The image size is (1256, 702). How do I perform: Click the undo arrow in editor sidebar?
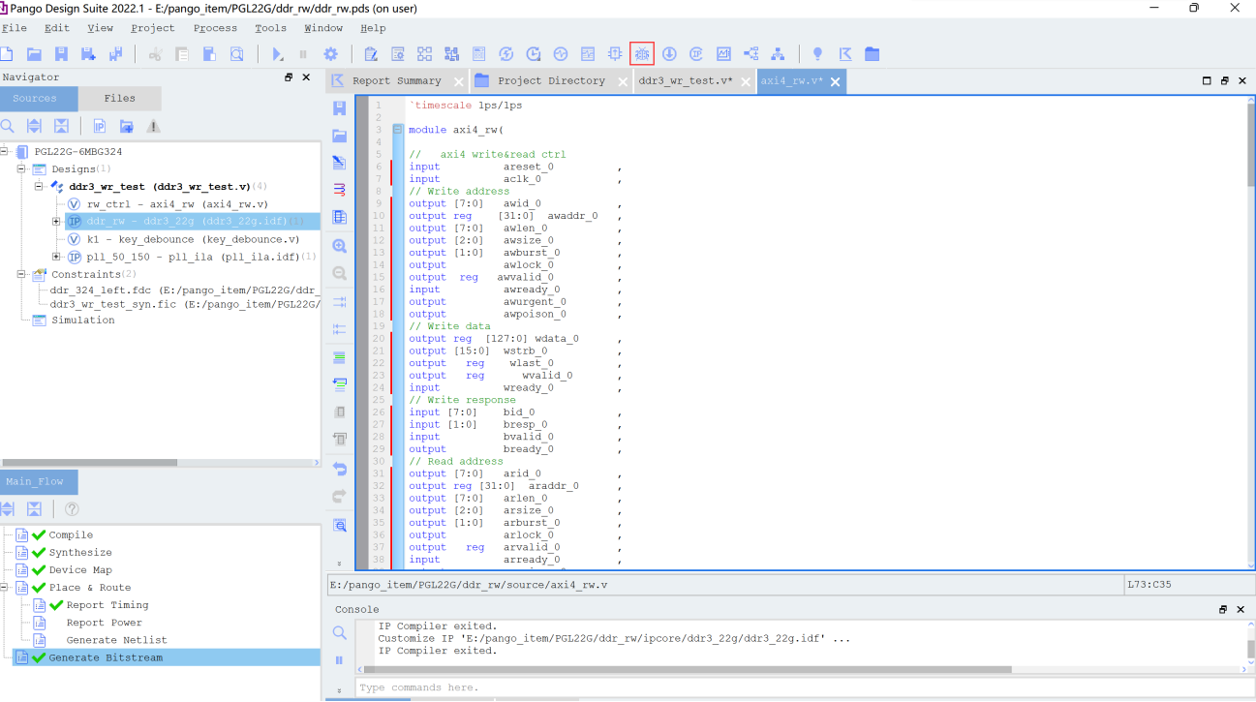(339, 469)
